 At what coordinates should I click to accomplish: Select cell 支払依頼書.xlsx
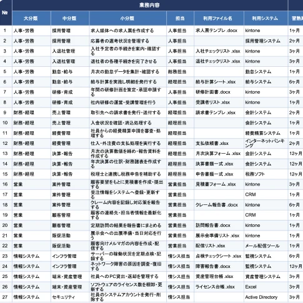tap(219, 143)
